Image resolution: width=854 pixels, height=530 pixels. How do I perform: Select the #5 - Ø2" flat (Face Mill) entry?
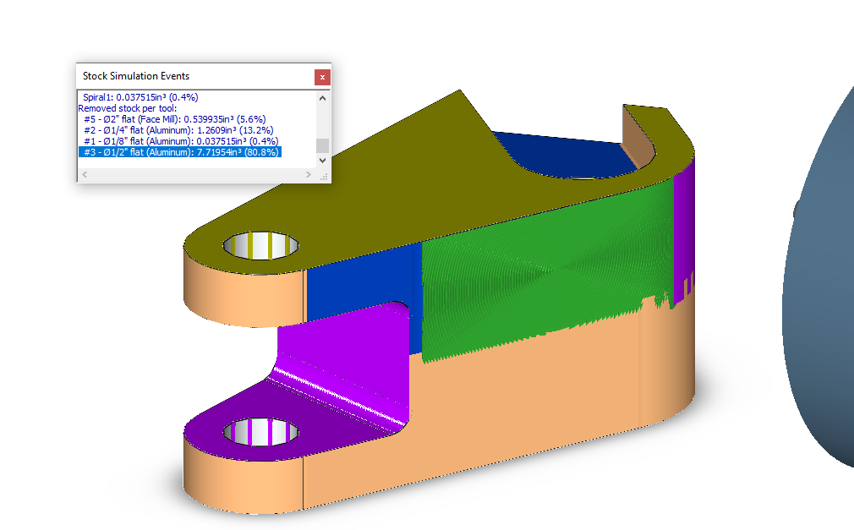(175, 119)
